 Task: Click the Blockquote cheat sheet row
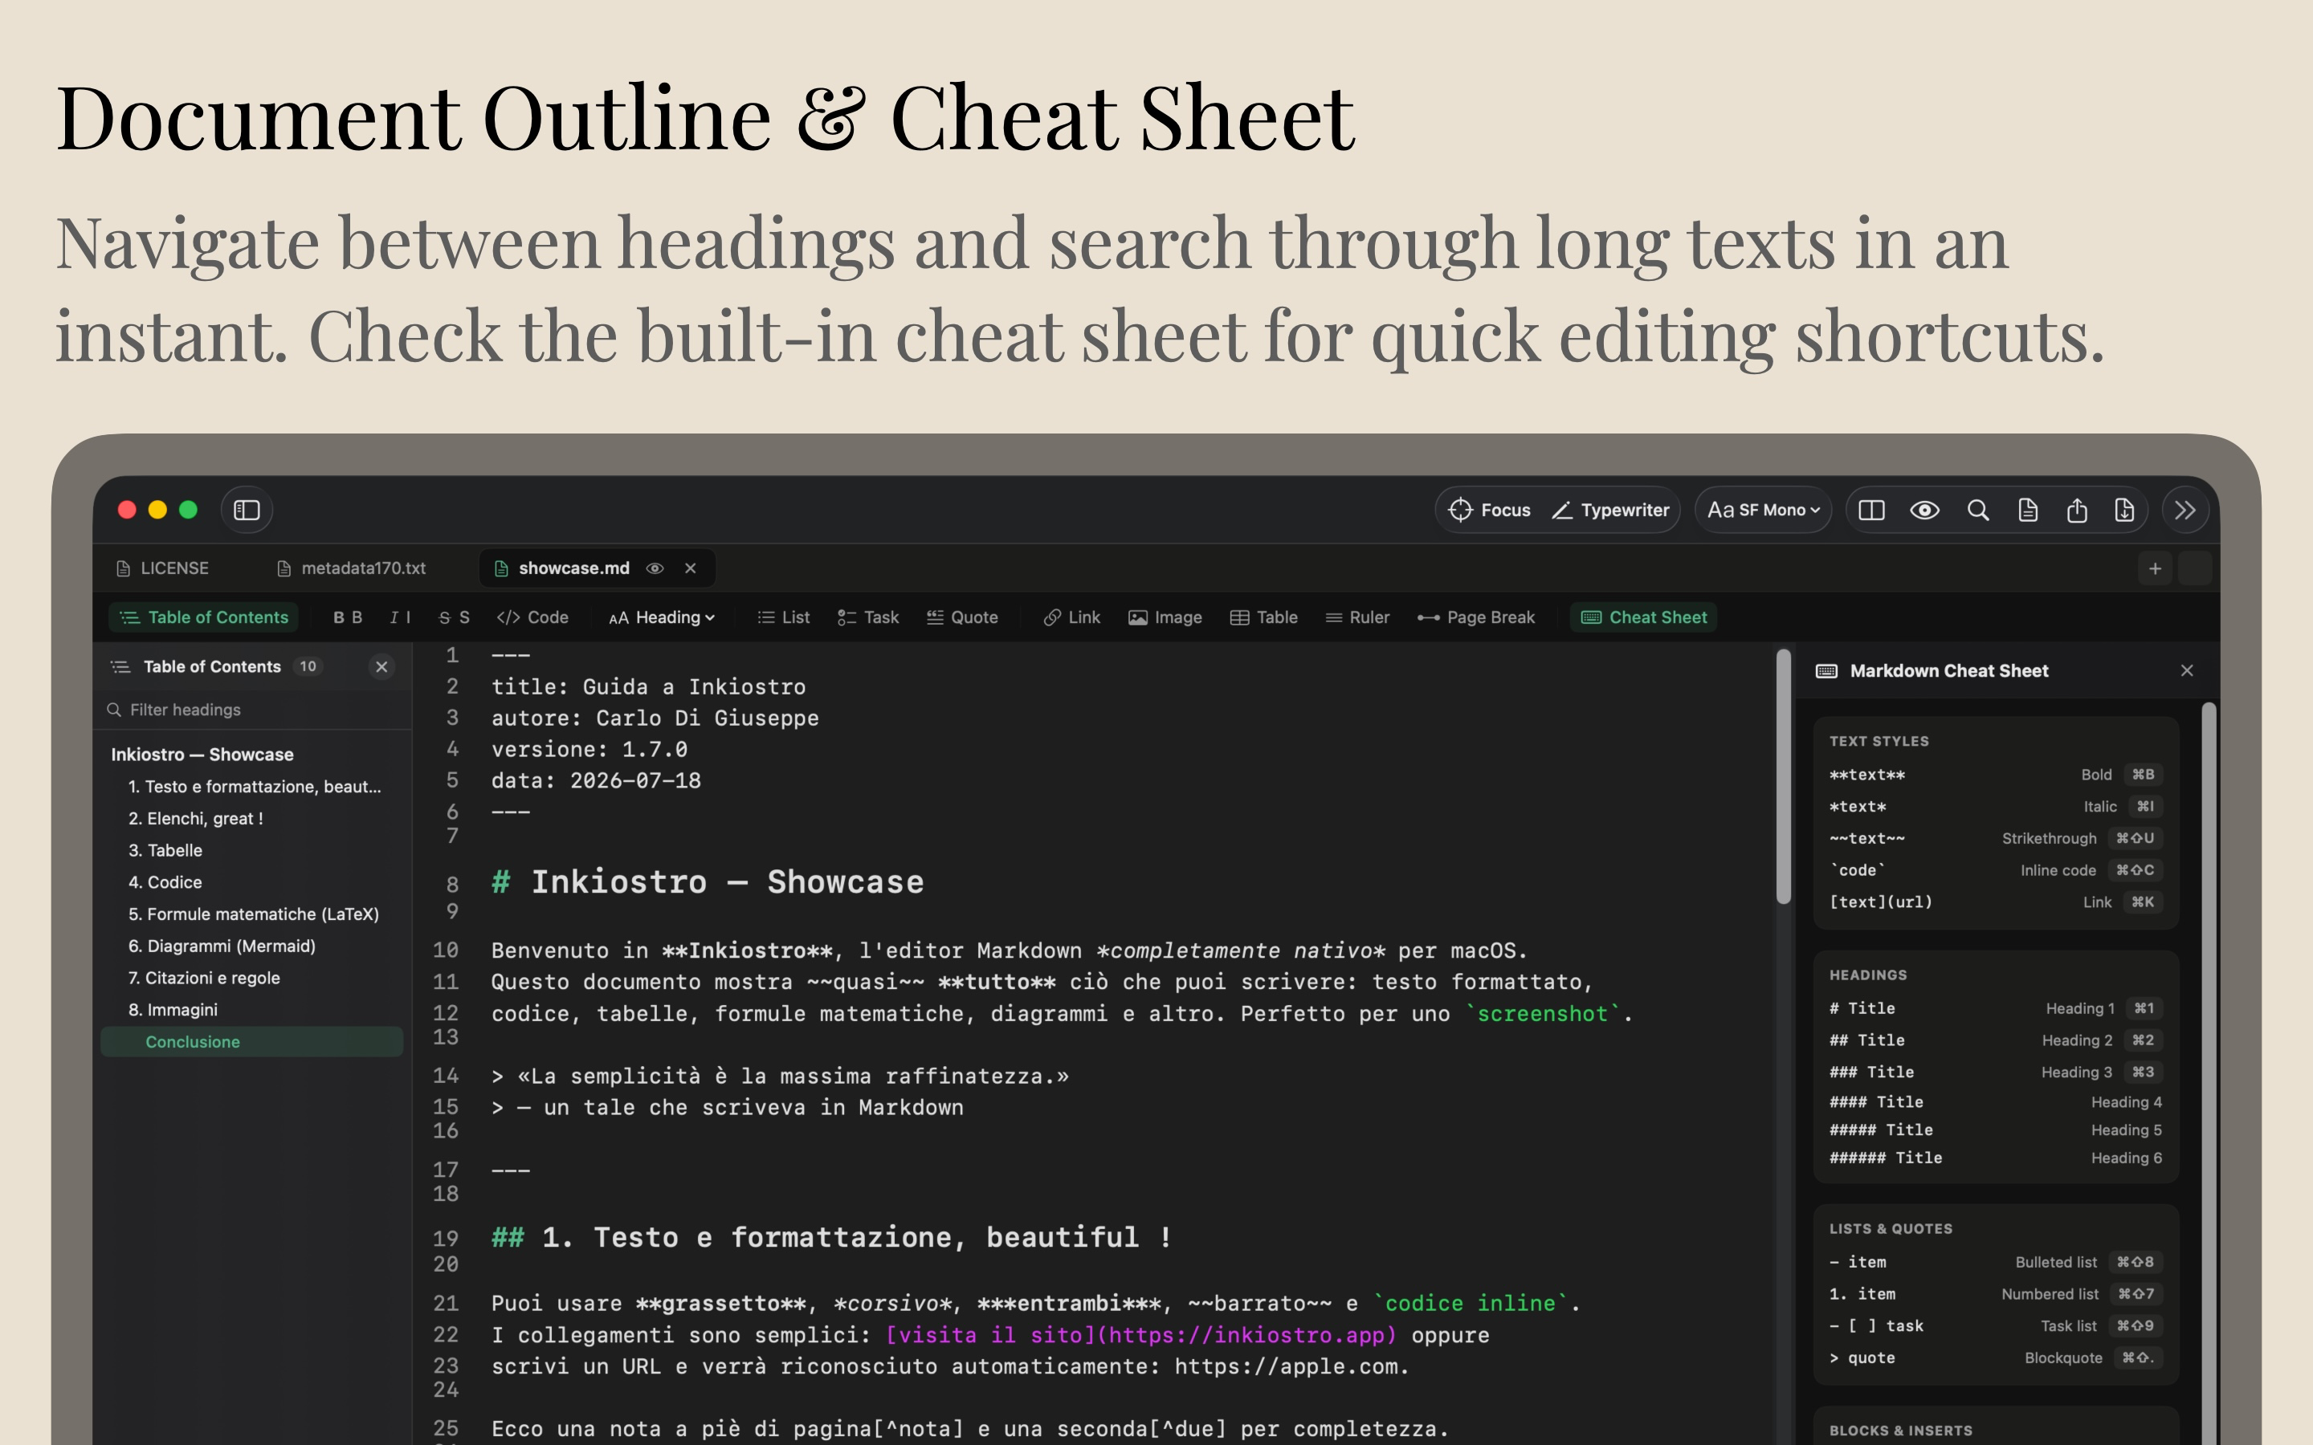click(1995, 1358)
